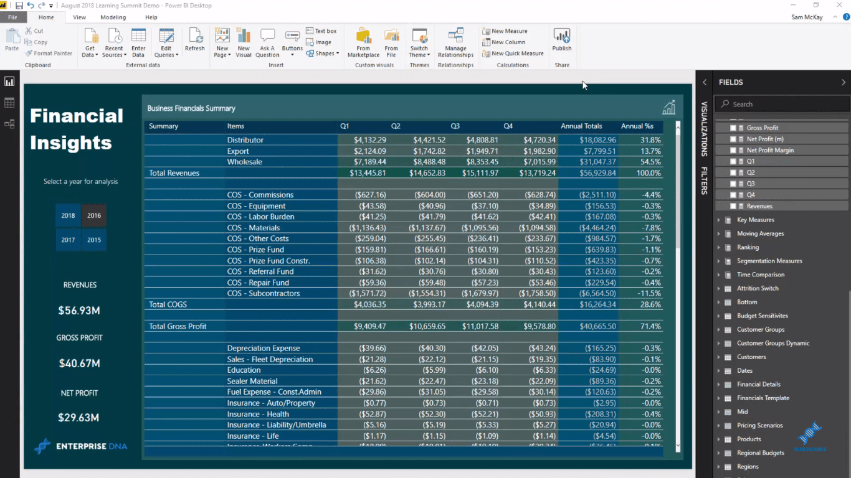
Task: Click in the Fields search box
Action: [x=782, y=104]
